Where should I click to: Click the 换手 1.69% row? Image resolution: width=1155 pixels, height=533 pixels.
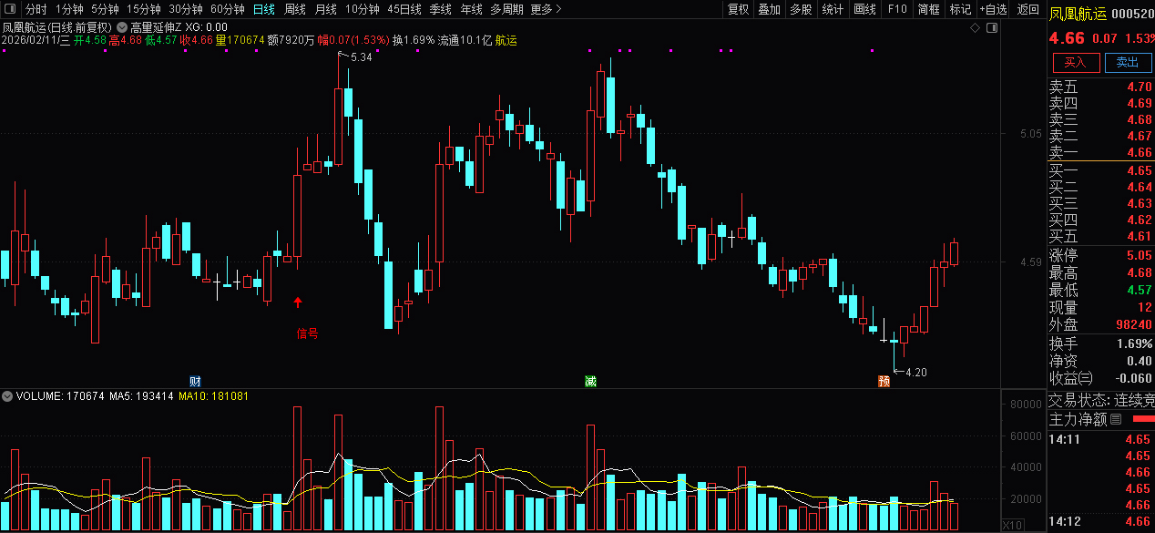(x=1100, y=343)
